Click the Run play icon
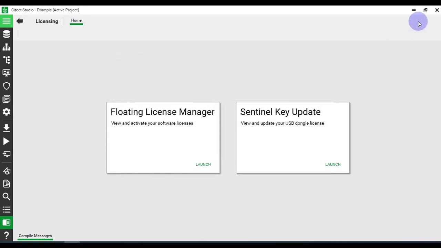This screenshot has height=248, width=441. [6, 141]
